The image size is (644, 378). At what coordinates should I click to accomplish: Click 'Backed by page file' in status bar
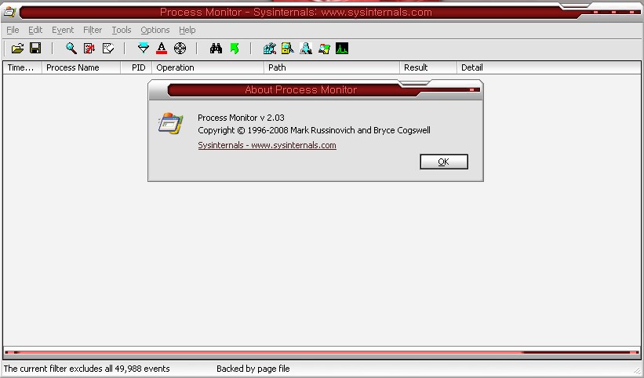(x=253, y=369)
